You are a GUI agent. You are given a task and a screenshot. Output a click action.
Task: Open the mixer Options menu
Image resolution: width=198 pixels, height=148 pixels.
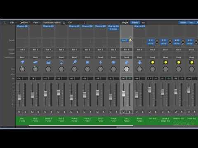click(25, 23)
